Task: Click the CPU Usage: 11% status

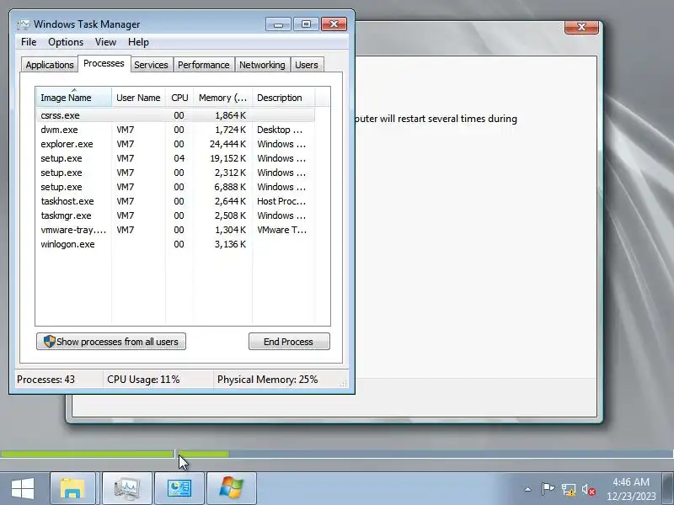Action: coord(143,380)
